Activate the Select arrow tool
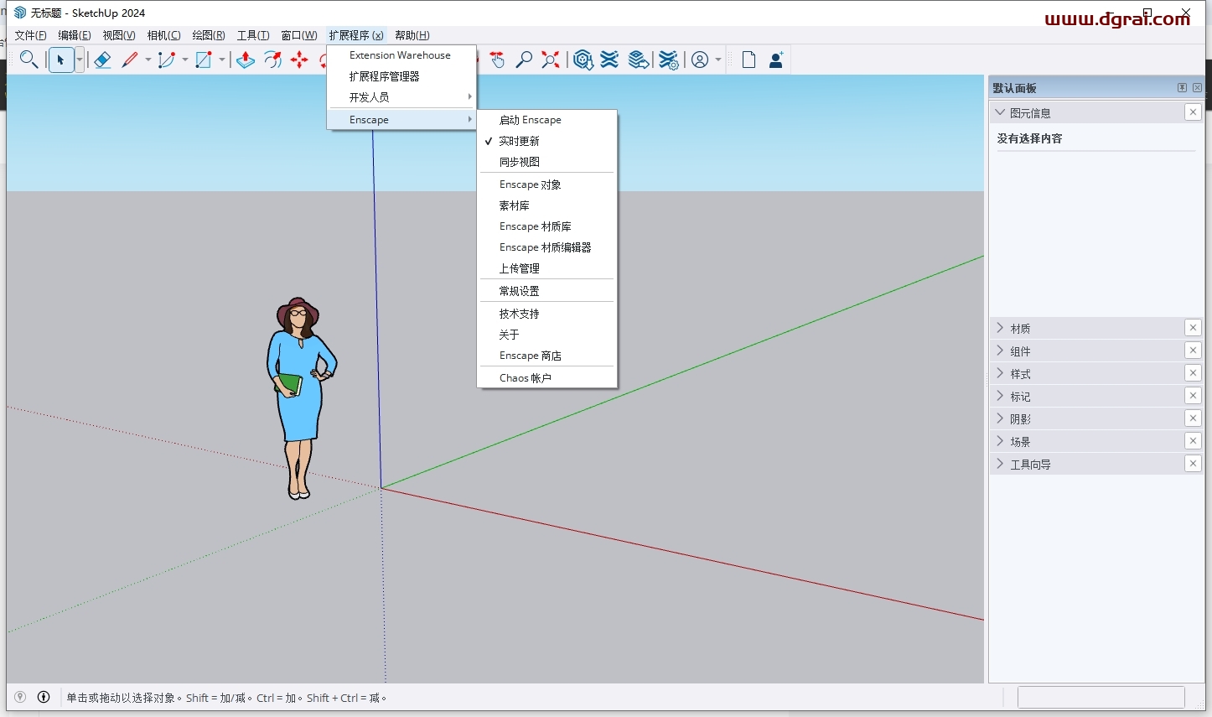 (x=61, y=60)
